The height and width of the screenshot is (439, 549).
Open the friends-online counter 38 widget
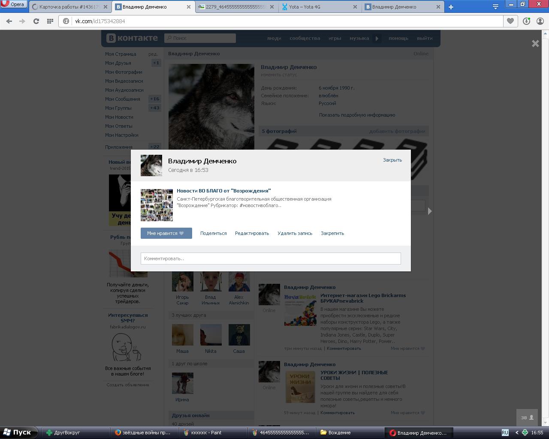(x=527, y=418)
